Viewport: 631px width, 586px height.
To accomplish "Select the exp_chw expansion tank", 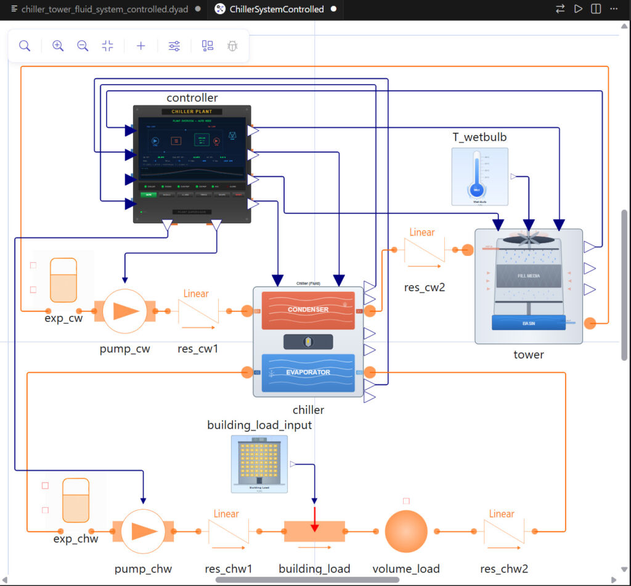I will pos(76,501).
